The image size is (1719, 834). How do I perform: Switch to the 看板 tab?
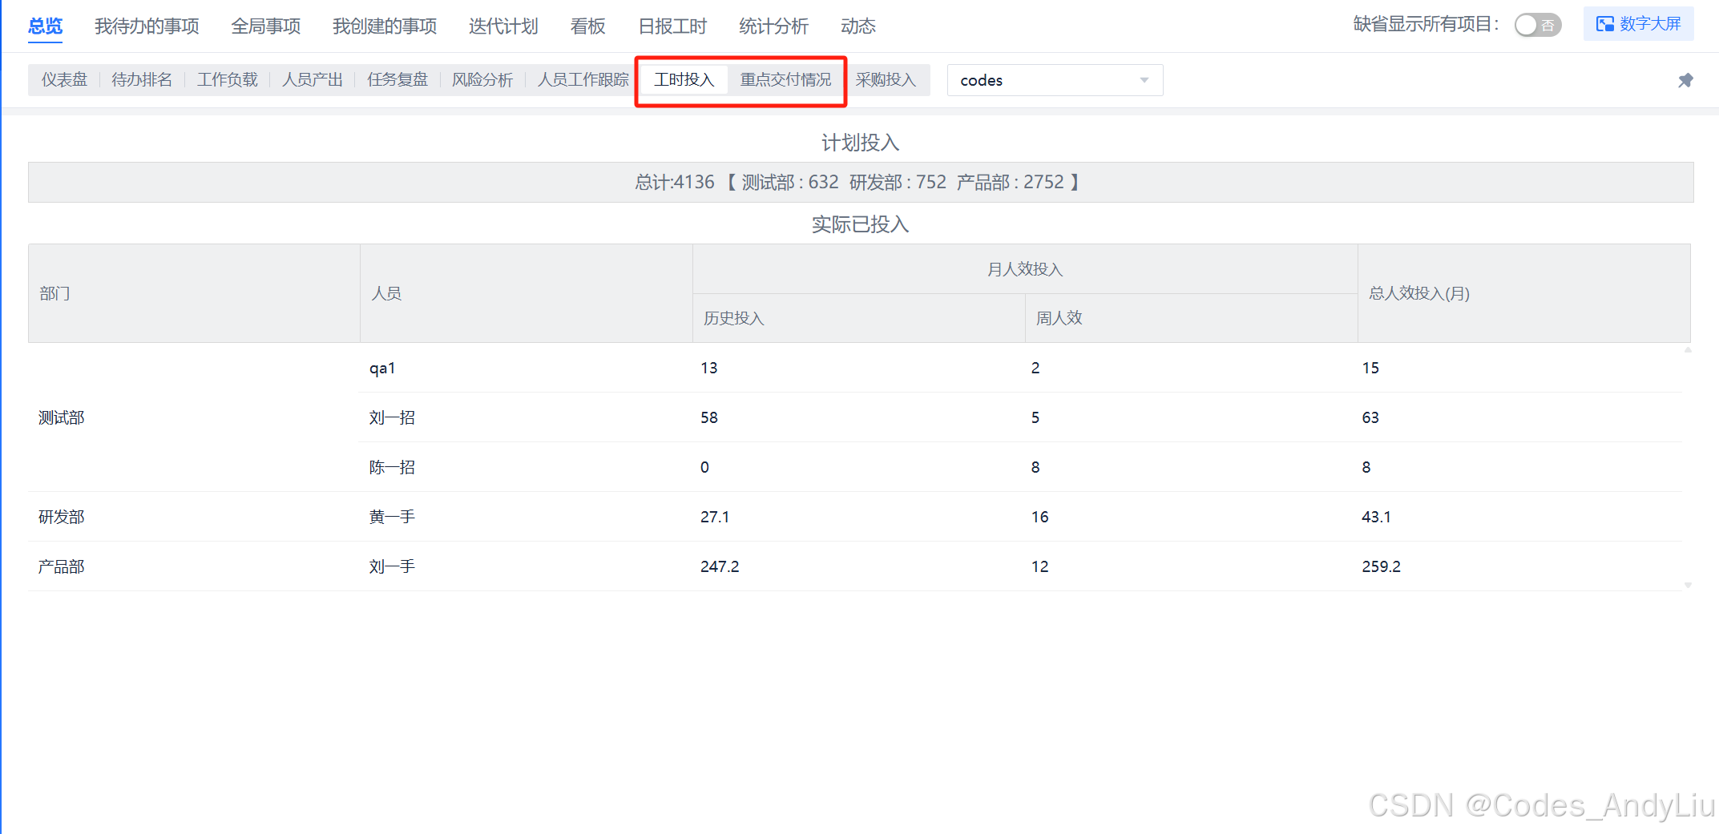[x=587, y=26]
